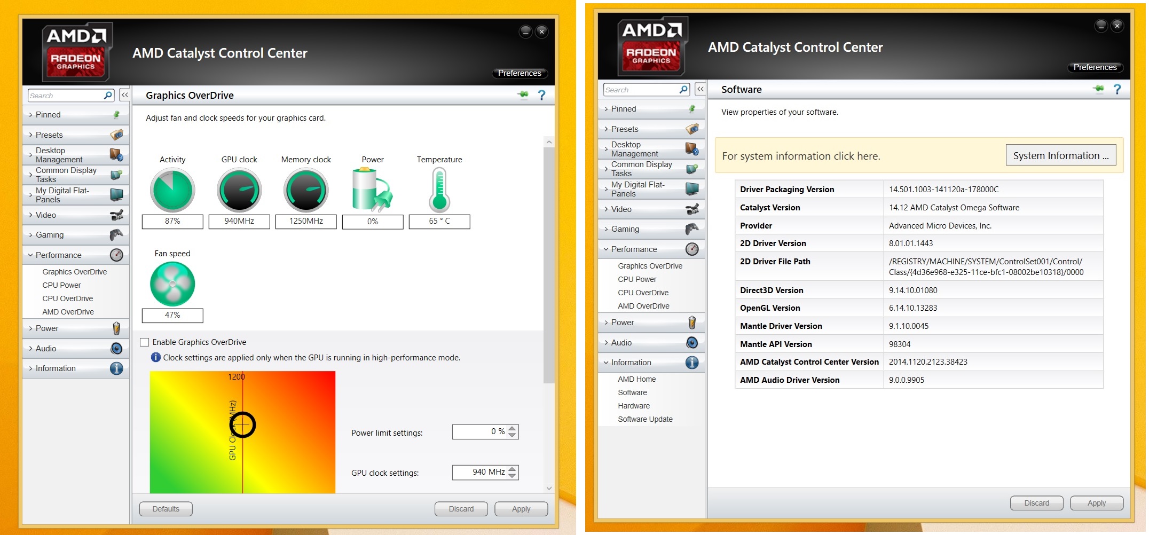Expand Presets section in left window
Viewport: 1149px width, 535px height.
point(75,135)
